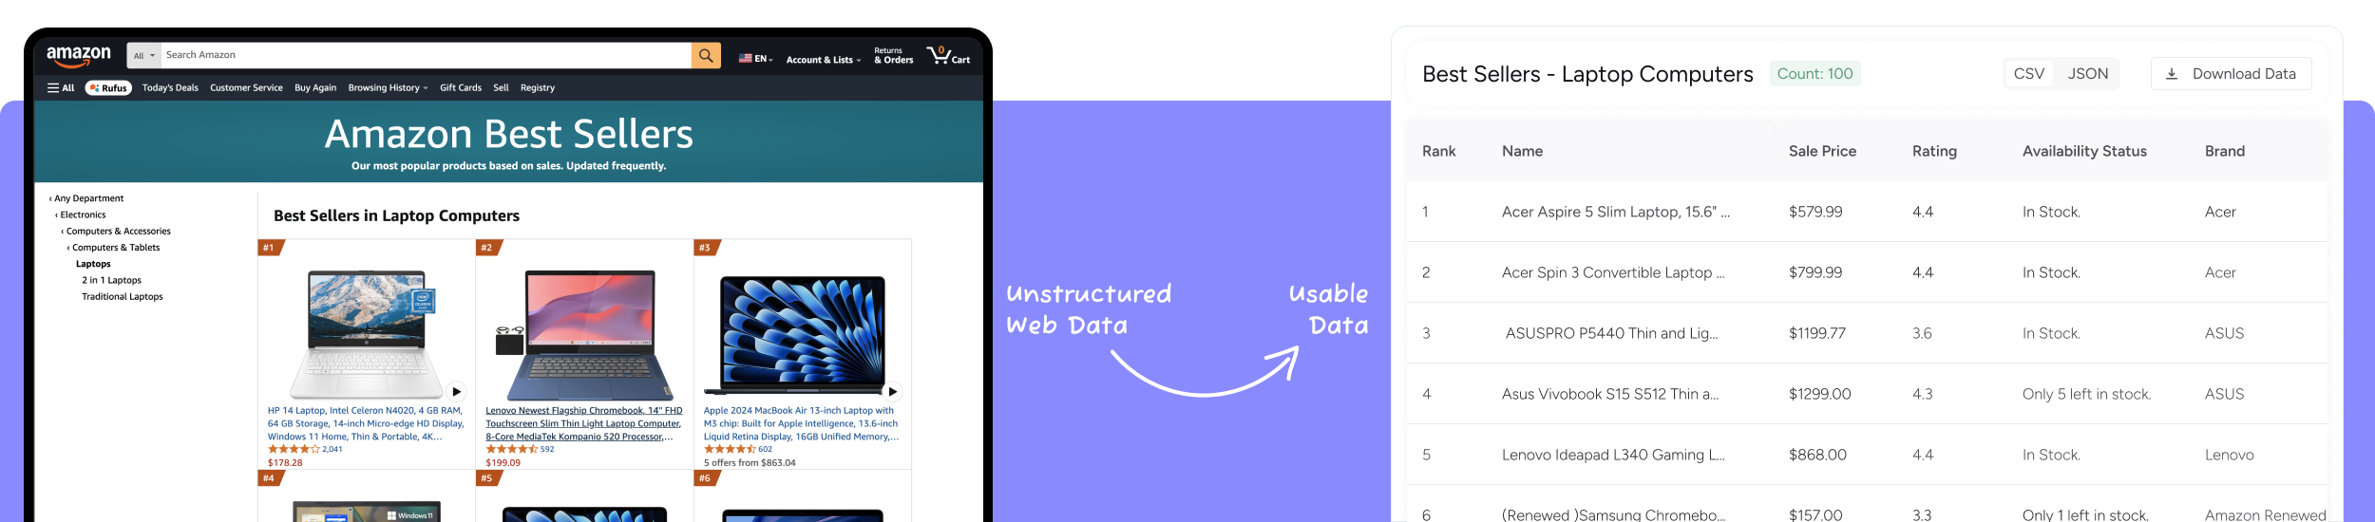Click the download icon beside Download Data
The height and width of the screenshot is (522, 2375).
point(2172,74)
